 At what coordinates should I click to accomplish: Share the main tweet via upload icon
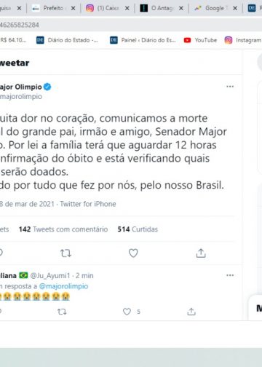click(201, 253)
